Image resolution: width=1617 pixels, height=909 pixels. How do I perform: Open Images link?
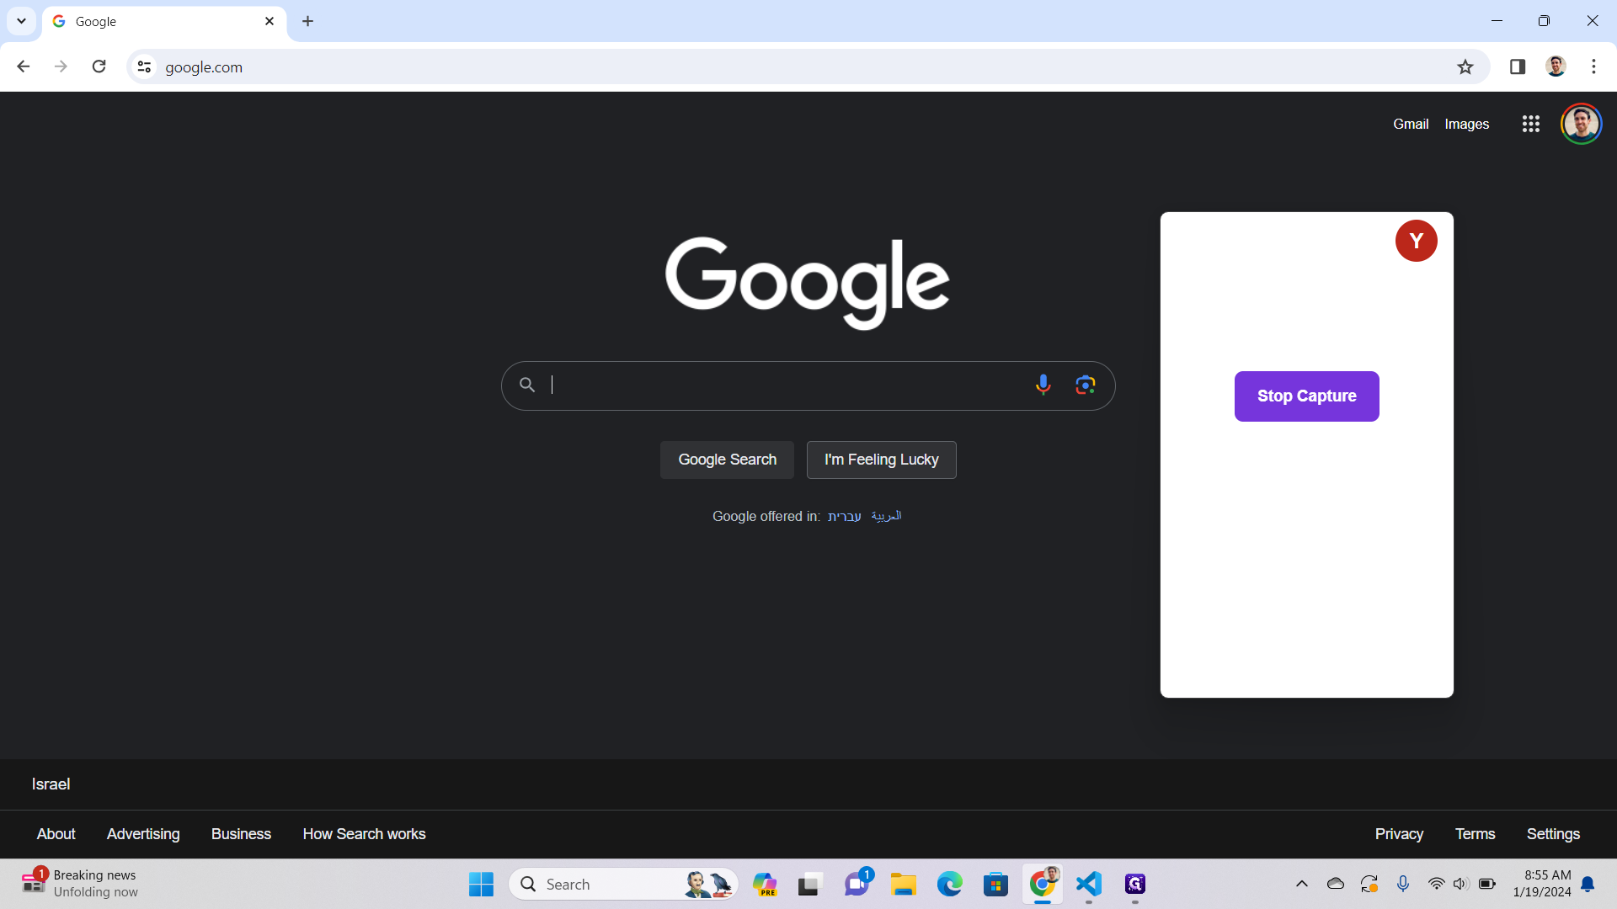click(1466, 124)
